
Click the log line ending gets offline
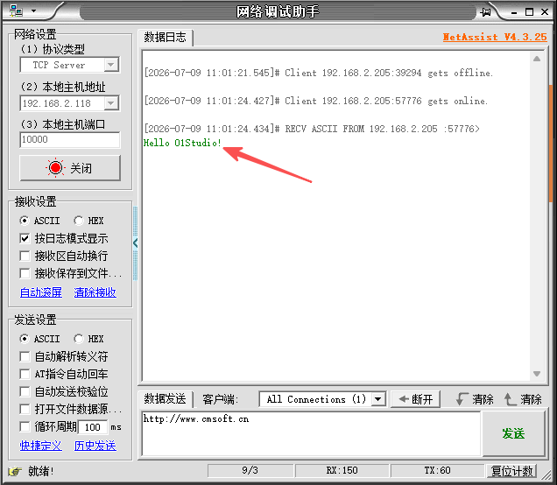(318, 73)
